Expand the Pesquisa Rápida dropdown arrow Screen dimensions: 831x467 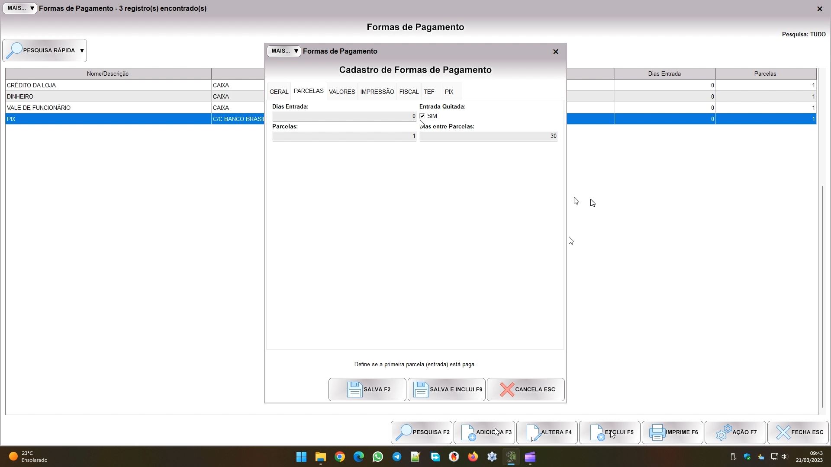[82, 51]
